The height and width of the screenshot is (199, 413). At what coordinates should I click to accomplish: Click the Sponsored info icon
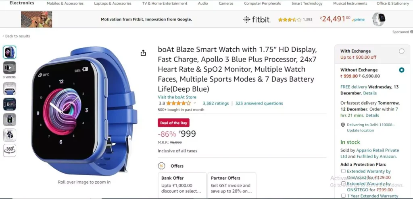[x=411, y=32]
